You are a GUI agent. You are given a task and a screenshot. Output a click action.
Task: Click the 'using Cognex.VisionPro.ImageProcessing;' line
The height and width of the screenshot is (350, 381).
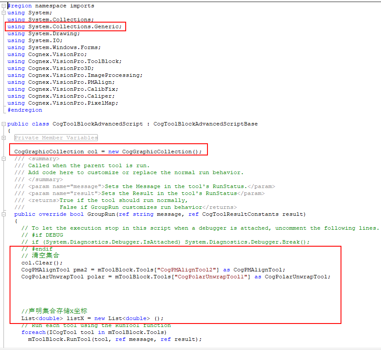(x=75, y=75)
